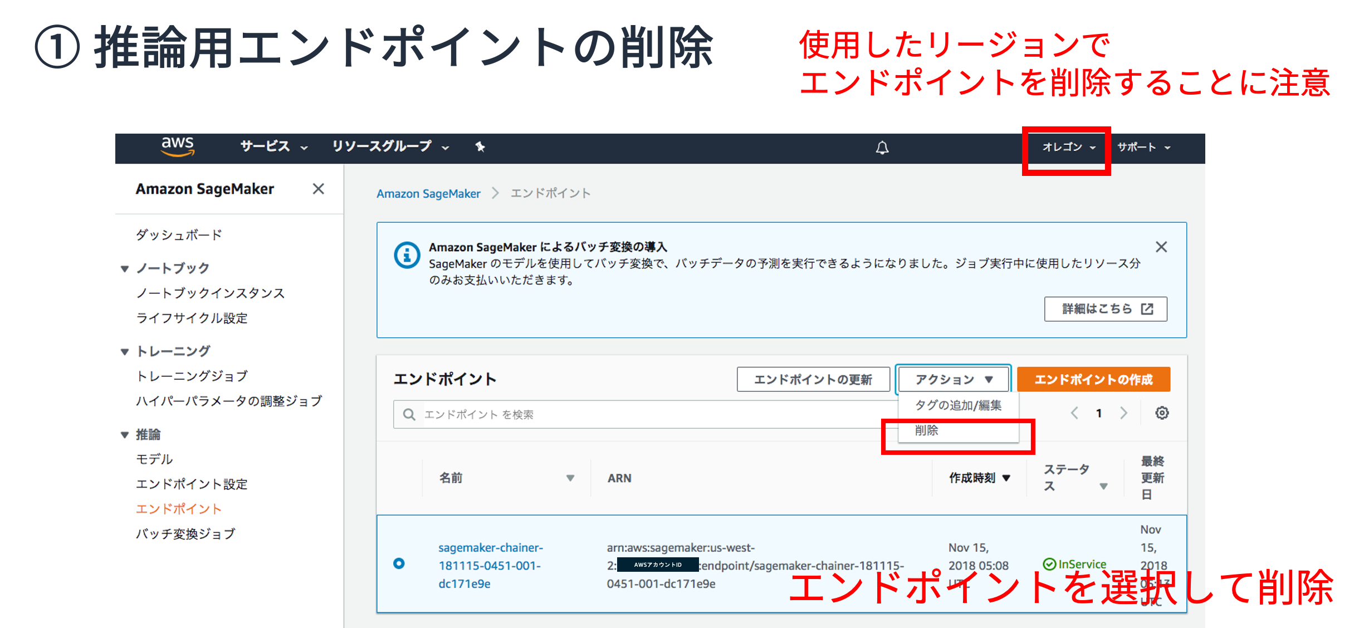Click the エンドポイントの作成 button
Image resolution: width=1359 pixels, height=628 pixels.
coord(1093,379)
